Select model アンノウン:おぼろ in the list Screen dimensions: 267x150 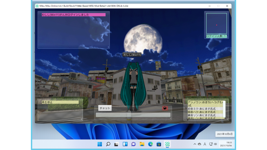click(205, 104)
